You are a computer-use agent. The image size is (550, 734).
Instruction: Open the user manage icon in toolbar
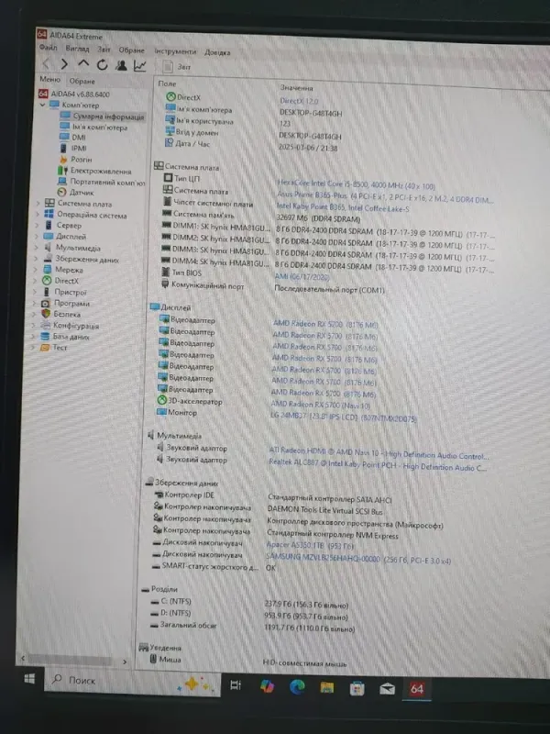(120, 65)
